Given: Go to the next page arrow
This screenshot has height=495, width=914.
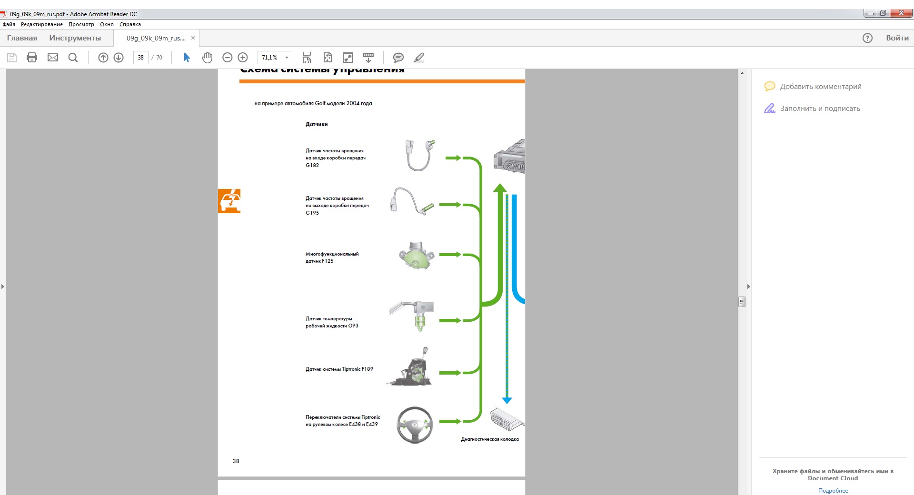Looking at the screenshot, I should [x=119, y=58].
